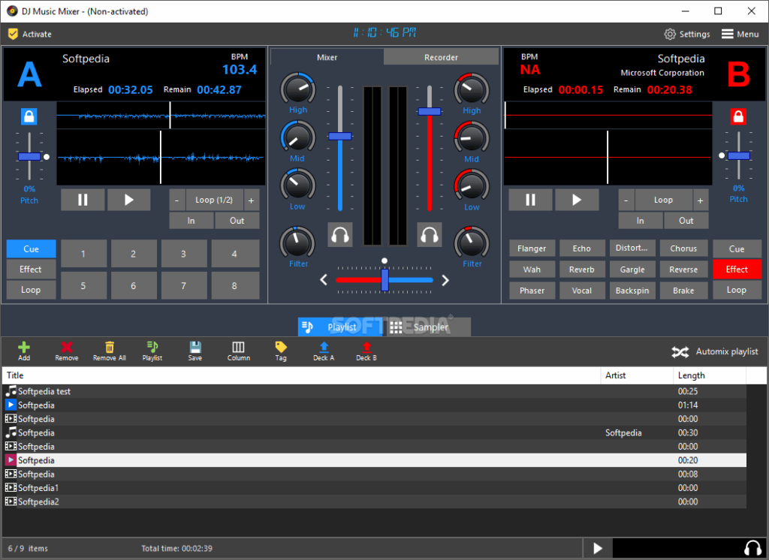The width and height of the screenshot is (769, 560).
Task: Switch to the Sampler tab
Action: pos(428,327)
